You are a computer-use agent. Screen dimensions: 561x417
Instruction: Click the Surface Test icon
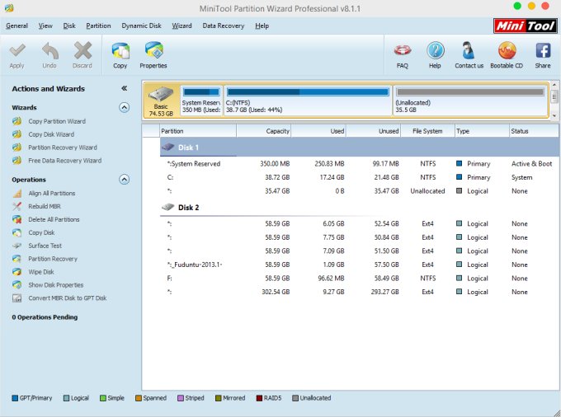(x=16, y=246)
